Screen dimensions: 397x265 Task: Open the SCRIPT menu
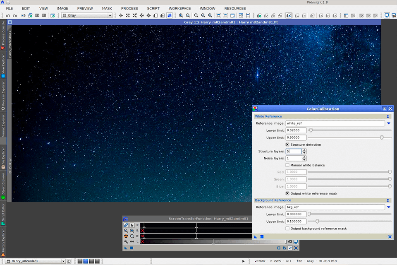153,8
